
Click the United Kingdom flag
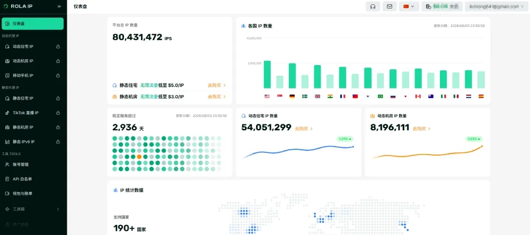(x=317, y=96)
